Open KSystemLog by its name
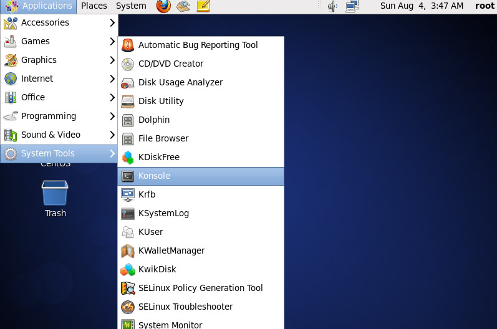Screen dimensions: 497x329 [163, 213]
